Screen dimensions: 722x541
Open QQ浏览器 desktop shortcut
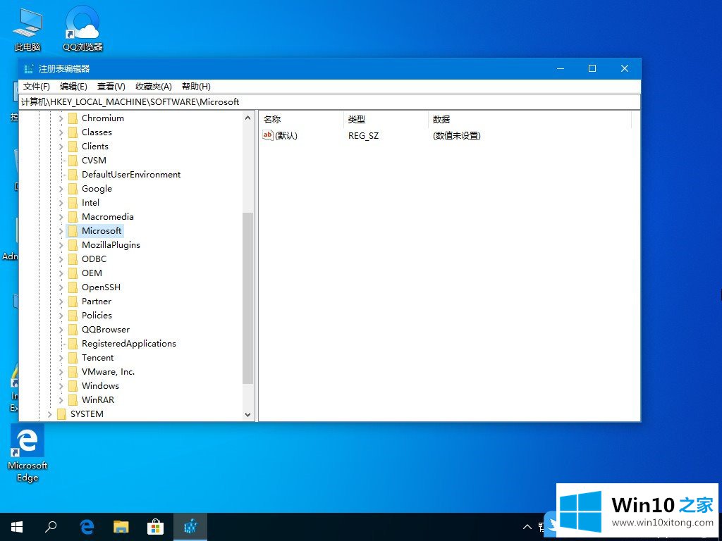(x=83, y=28)
